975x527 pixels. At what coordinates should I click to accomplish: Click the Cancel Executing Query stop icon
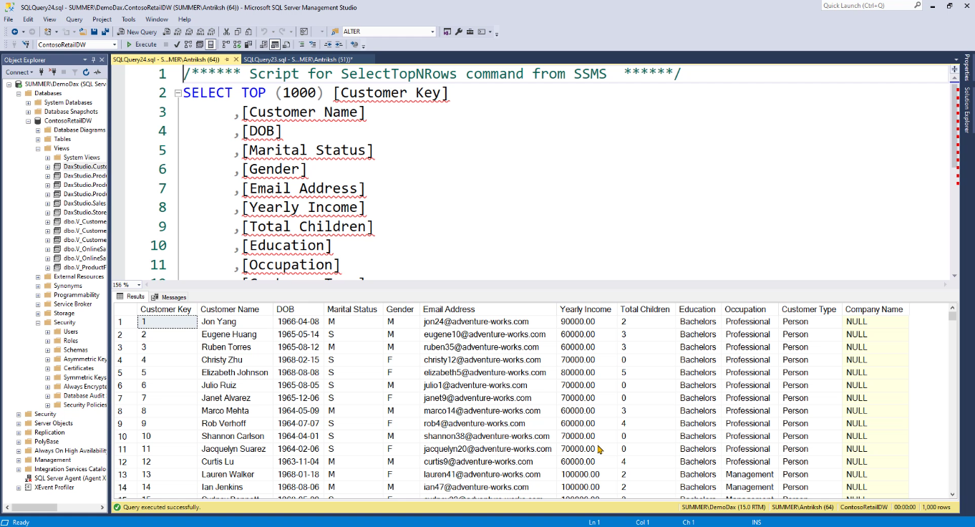tap(166, 44)
